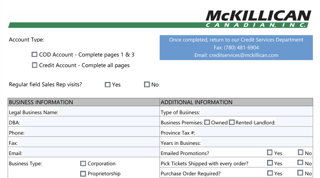Check Yes for Purchase Order Required

pos(270,173)
